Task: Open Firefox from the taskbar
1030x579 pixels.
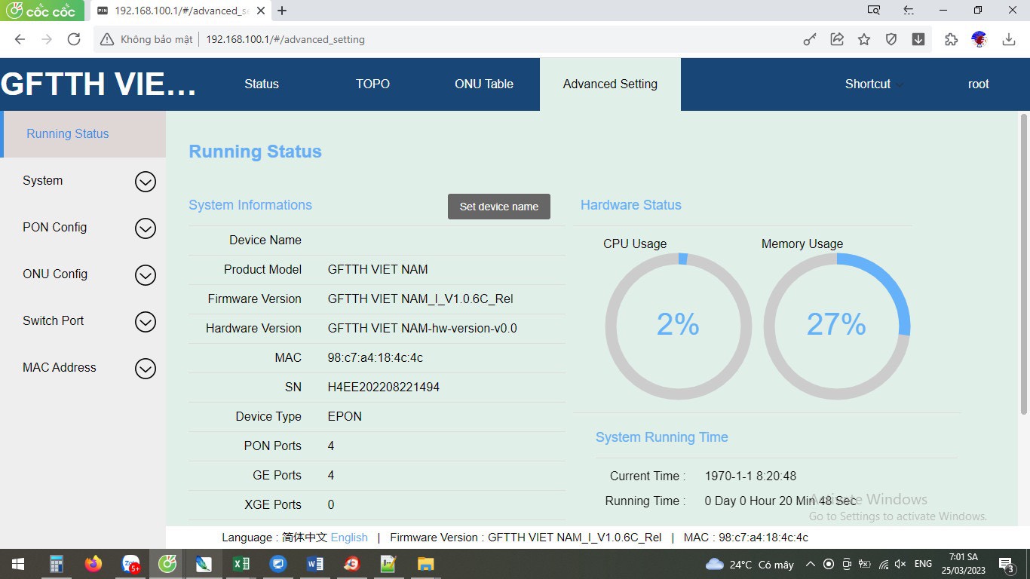Action: (x=93, y=564)
